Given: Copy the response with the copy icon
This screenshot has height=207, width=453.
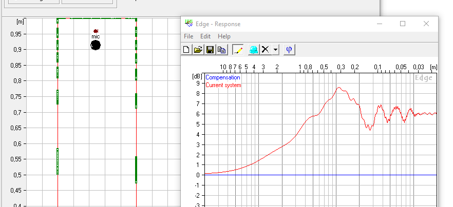Looking at the screenshot, I should point(221,50).
